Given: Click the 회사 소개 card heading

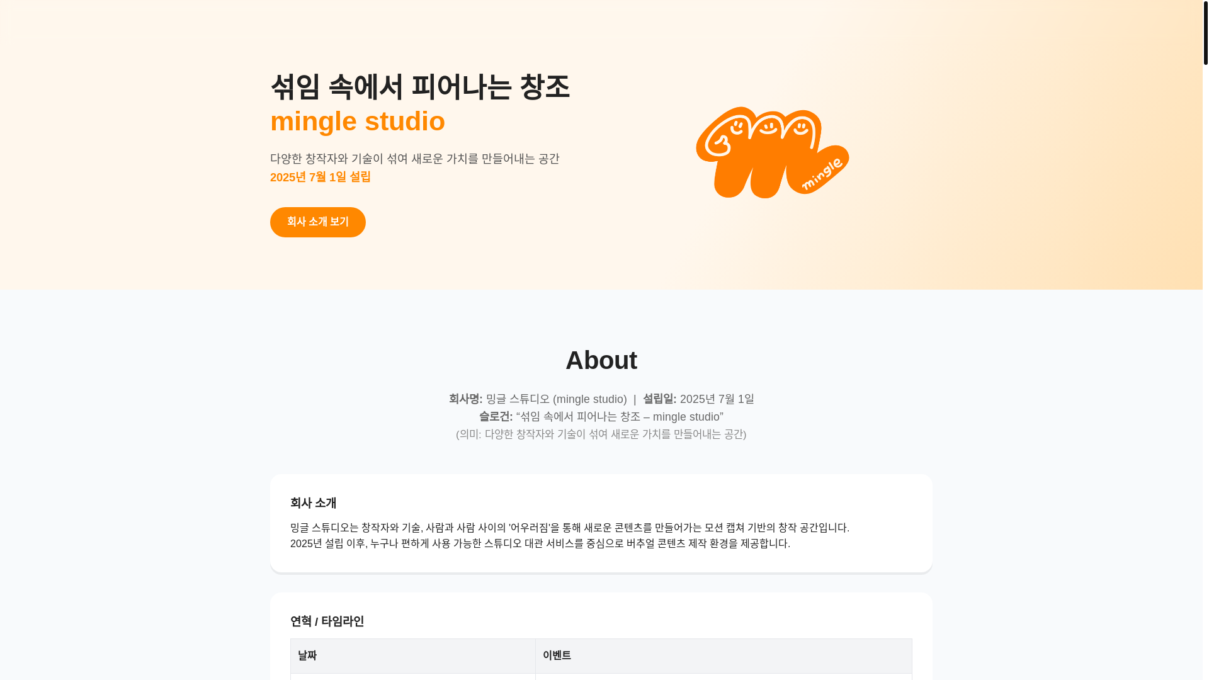Looking at the screenshot, I should coord(313,503).
